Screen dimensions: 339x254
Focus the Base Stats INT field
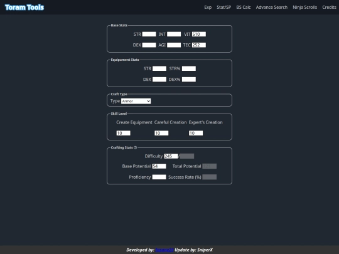click(x=174, y=34)
